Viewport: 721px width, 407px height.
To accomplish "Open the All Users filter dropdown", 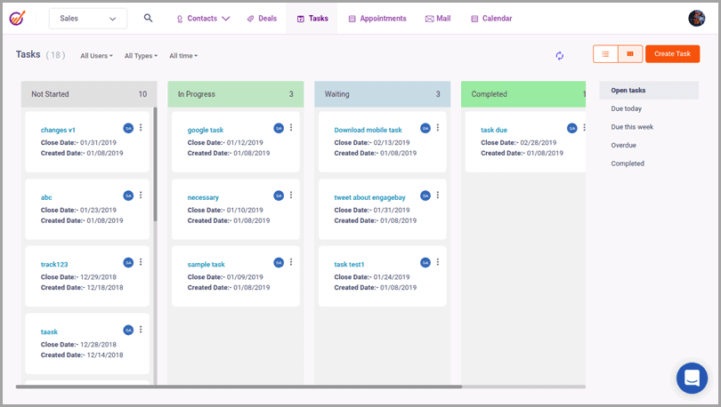I will 96,56.
